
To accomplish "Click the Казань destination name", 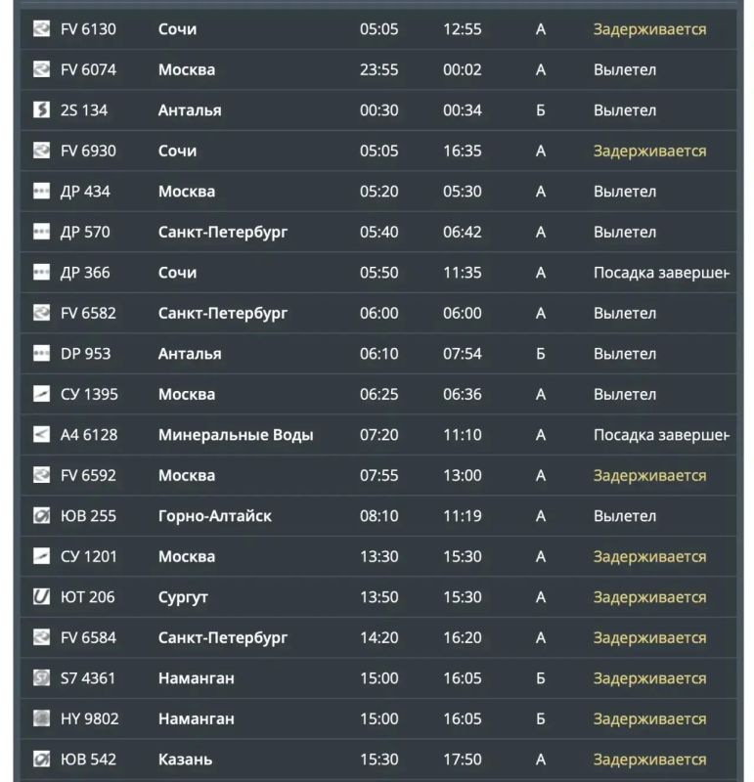I will pos(185,760).
